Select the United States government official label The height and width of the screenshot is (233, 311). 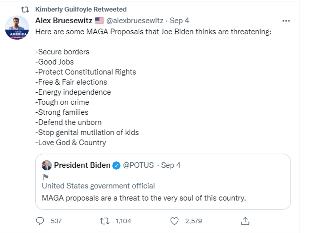pos(99,186)
